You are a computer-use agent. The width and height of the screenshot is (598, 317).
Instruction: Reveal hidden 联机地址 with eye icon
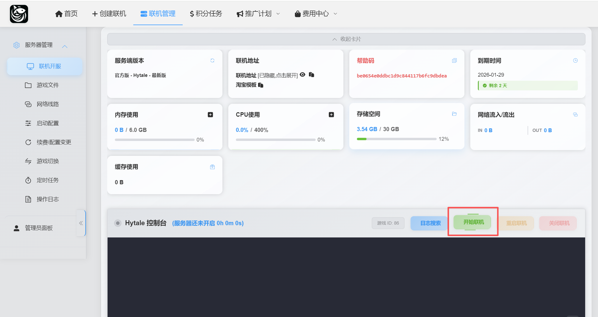tap(303, 75)
